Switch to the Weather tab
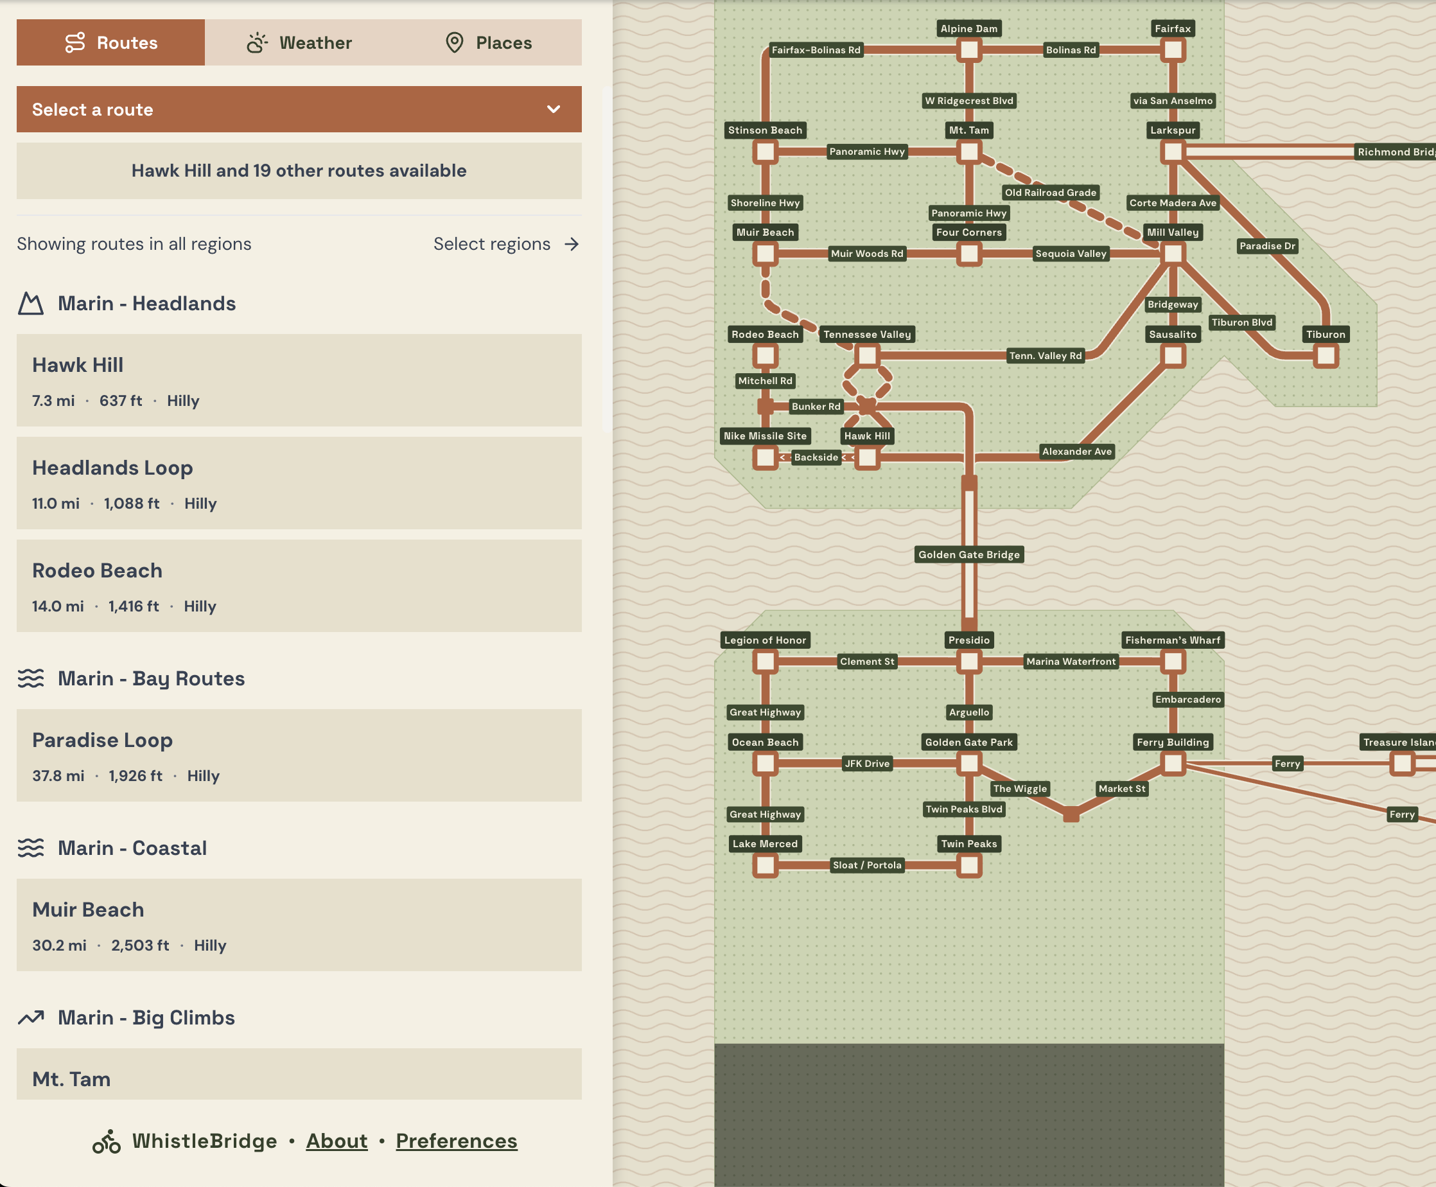 click(299, 42)
